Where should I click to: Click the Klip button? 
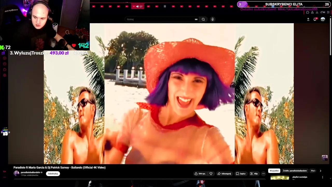(x=254, y=173)
